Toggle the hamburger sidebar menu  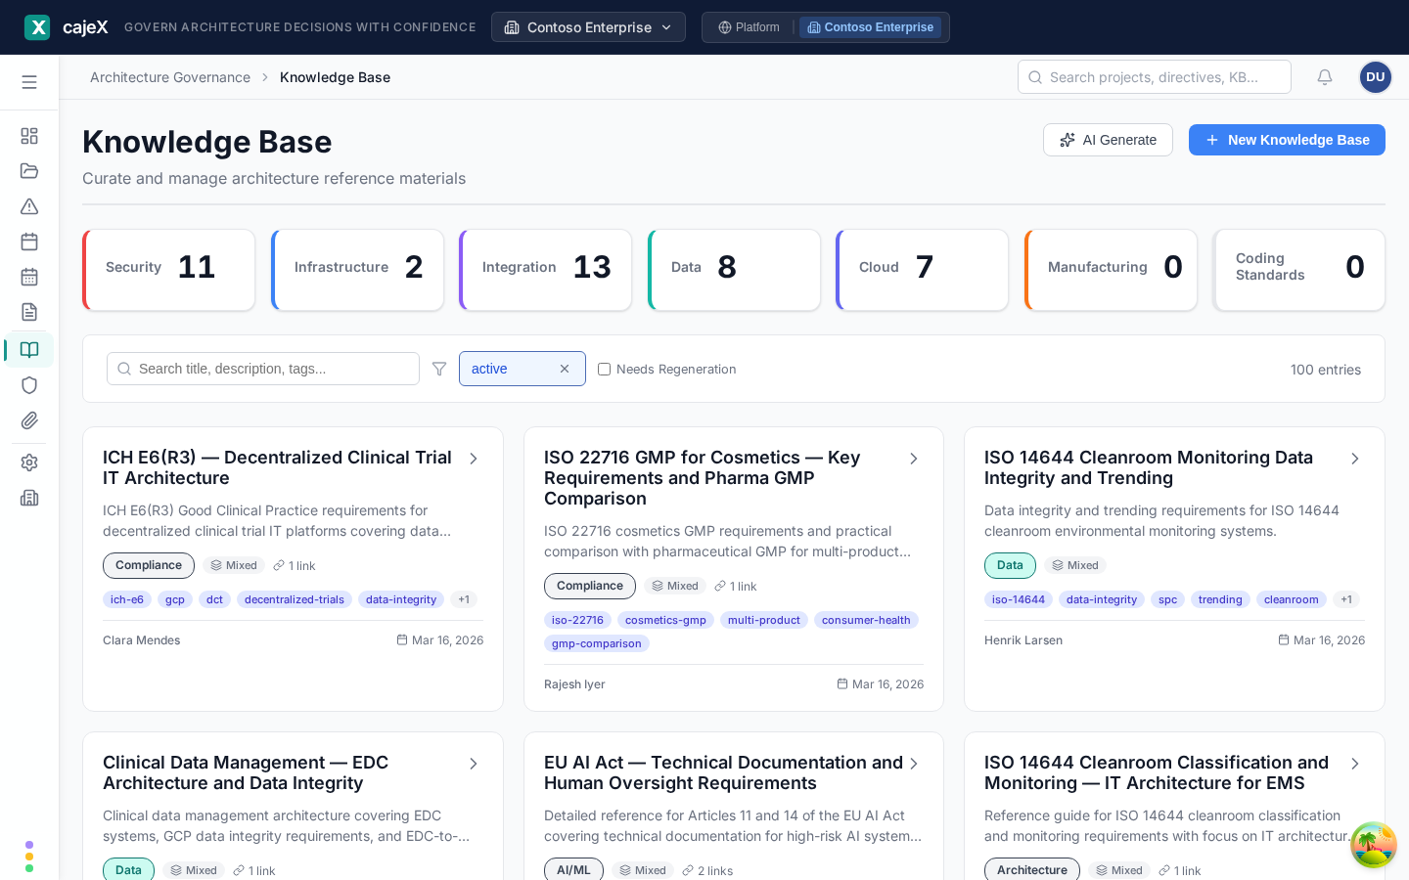[x=29, y=82]
